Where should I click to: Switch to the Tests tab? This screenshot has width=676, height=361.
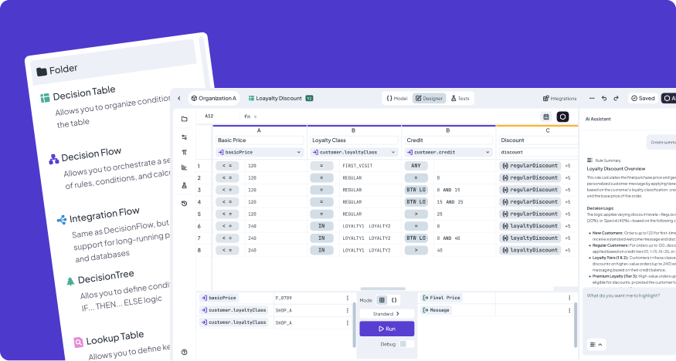(460, 99)
